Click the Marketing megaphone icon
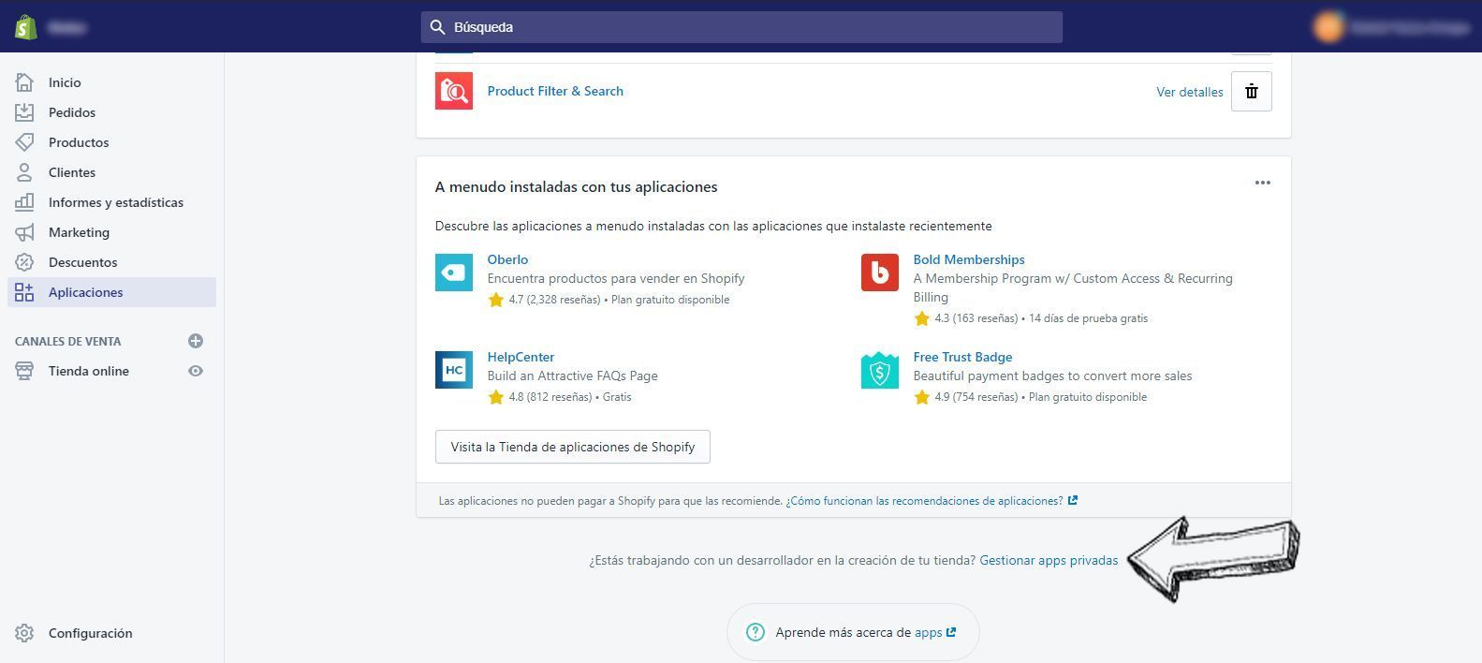Image resolution: width=1482 pixels, height=663 pixels. [x=24, y=232]
